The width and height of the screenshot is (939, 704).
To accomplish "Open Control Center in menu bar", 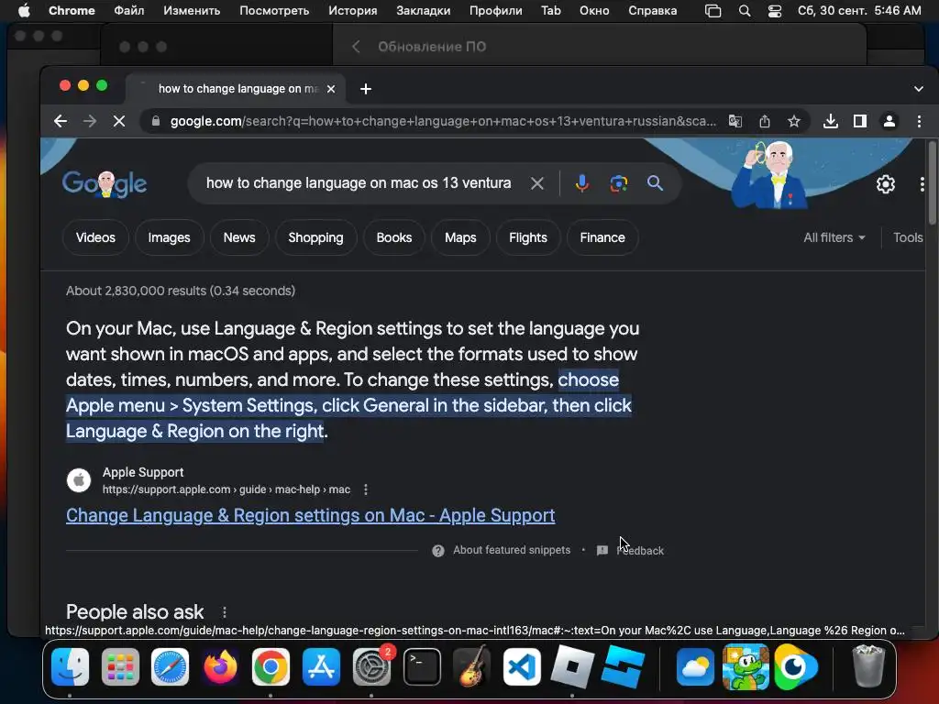I will click(774, 11).
